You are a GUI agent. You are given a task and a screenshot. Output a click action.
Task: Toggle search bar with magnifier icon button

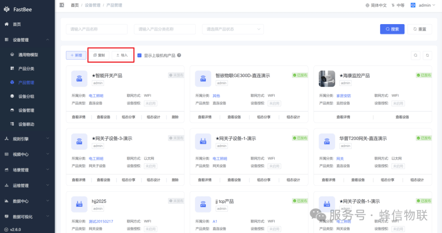(x=415, y=56)
